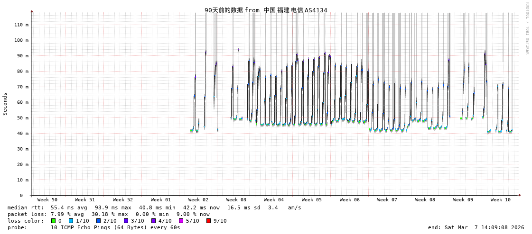Click the 4/10 loss color swatch

[x=153, y=221]
